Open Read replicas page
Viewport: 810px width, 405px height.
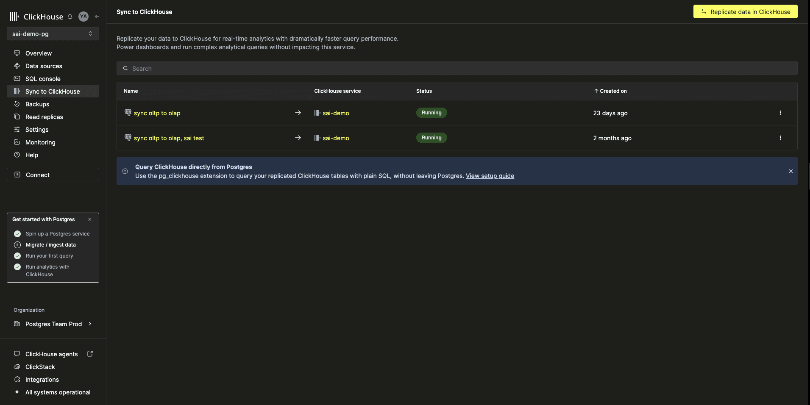pos(53,117)
